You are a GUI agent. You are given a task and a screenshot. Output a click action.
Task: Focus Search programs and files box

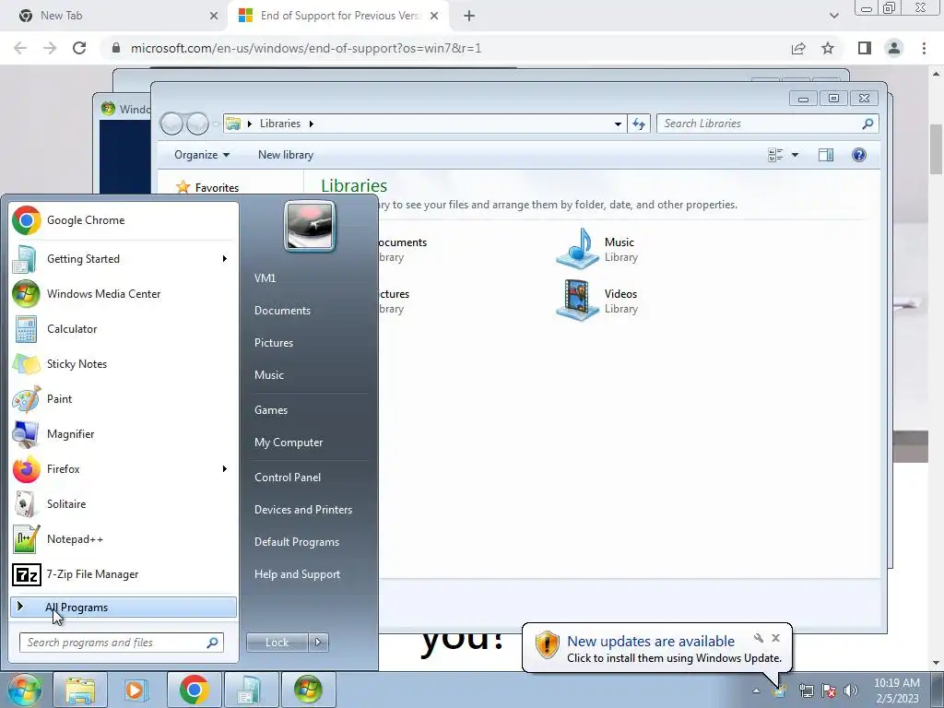[x=122, y=643]
